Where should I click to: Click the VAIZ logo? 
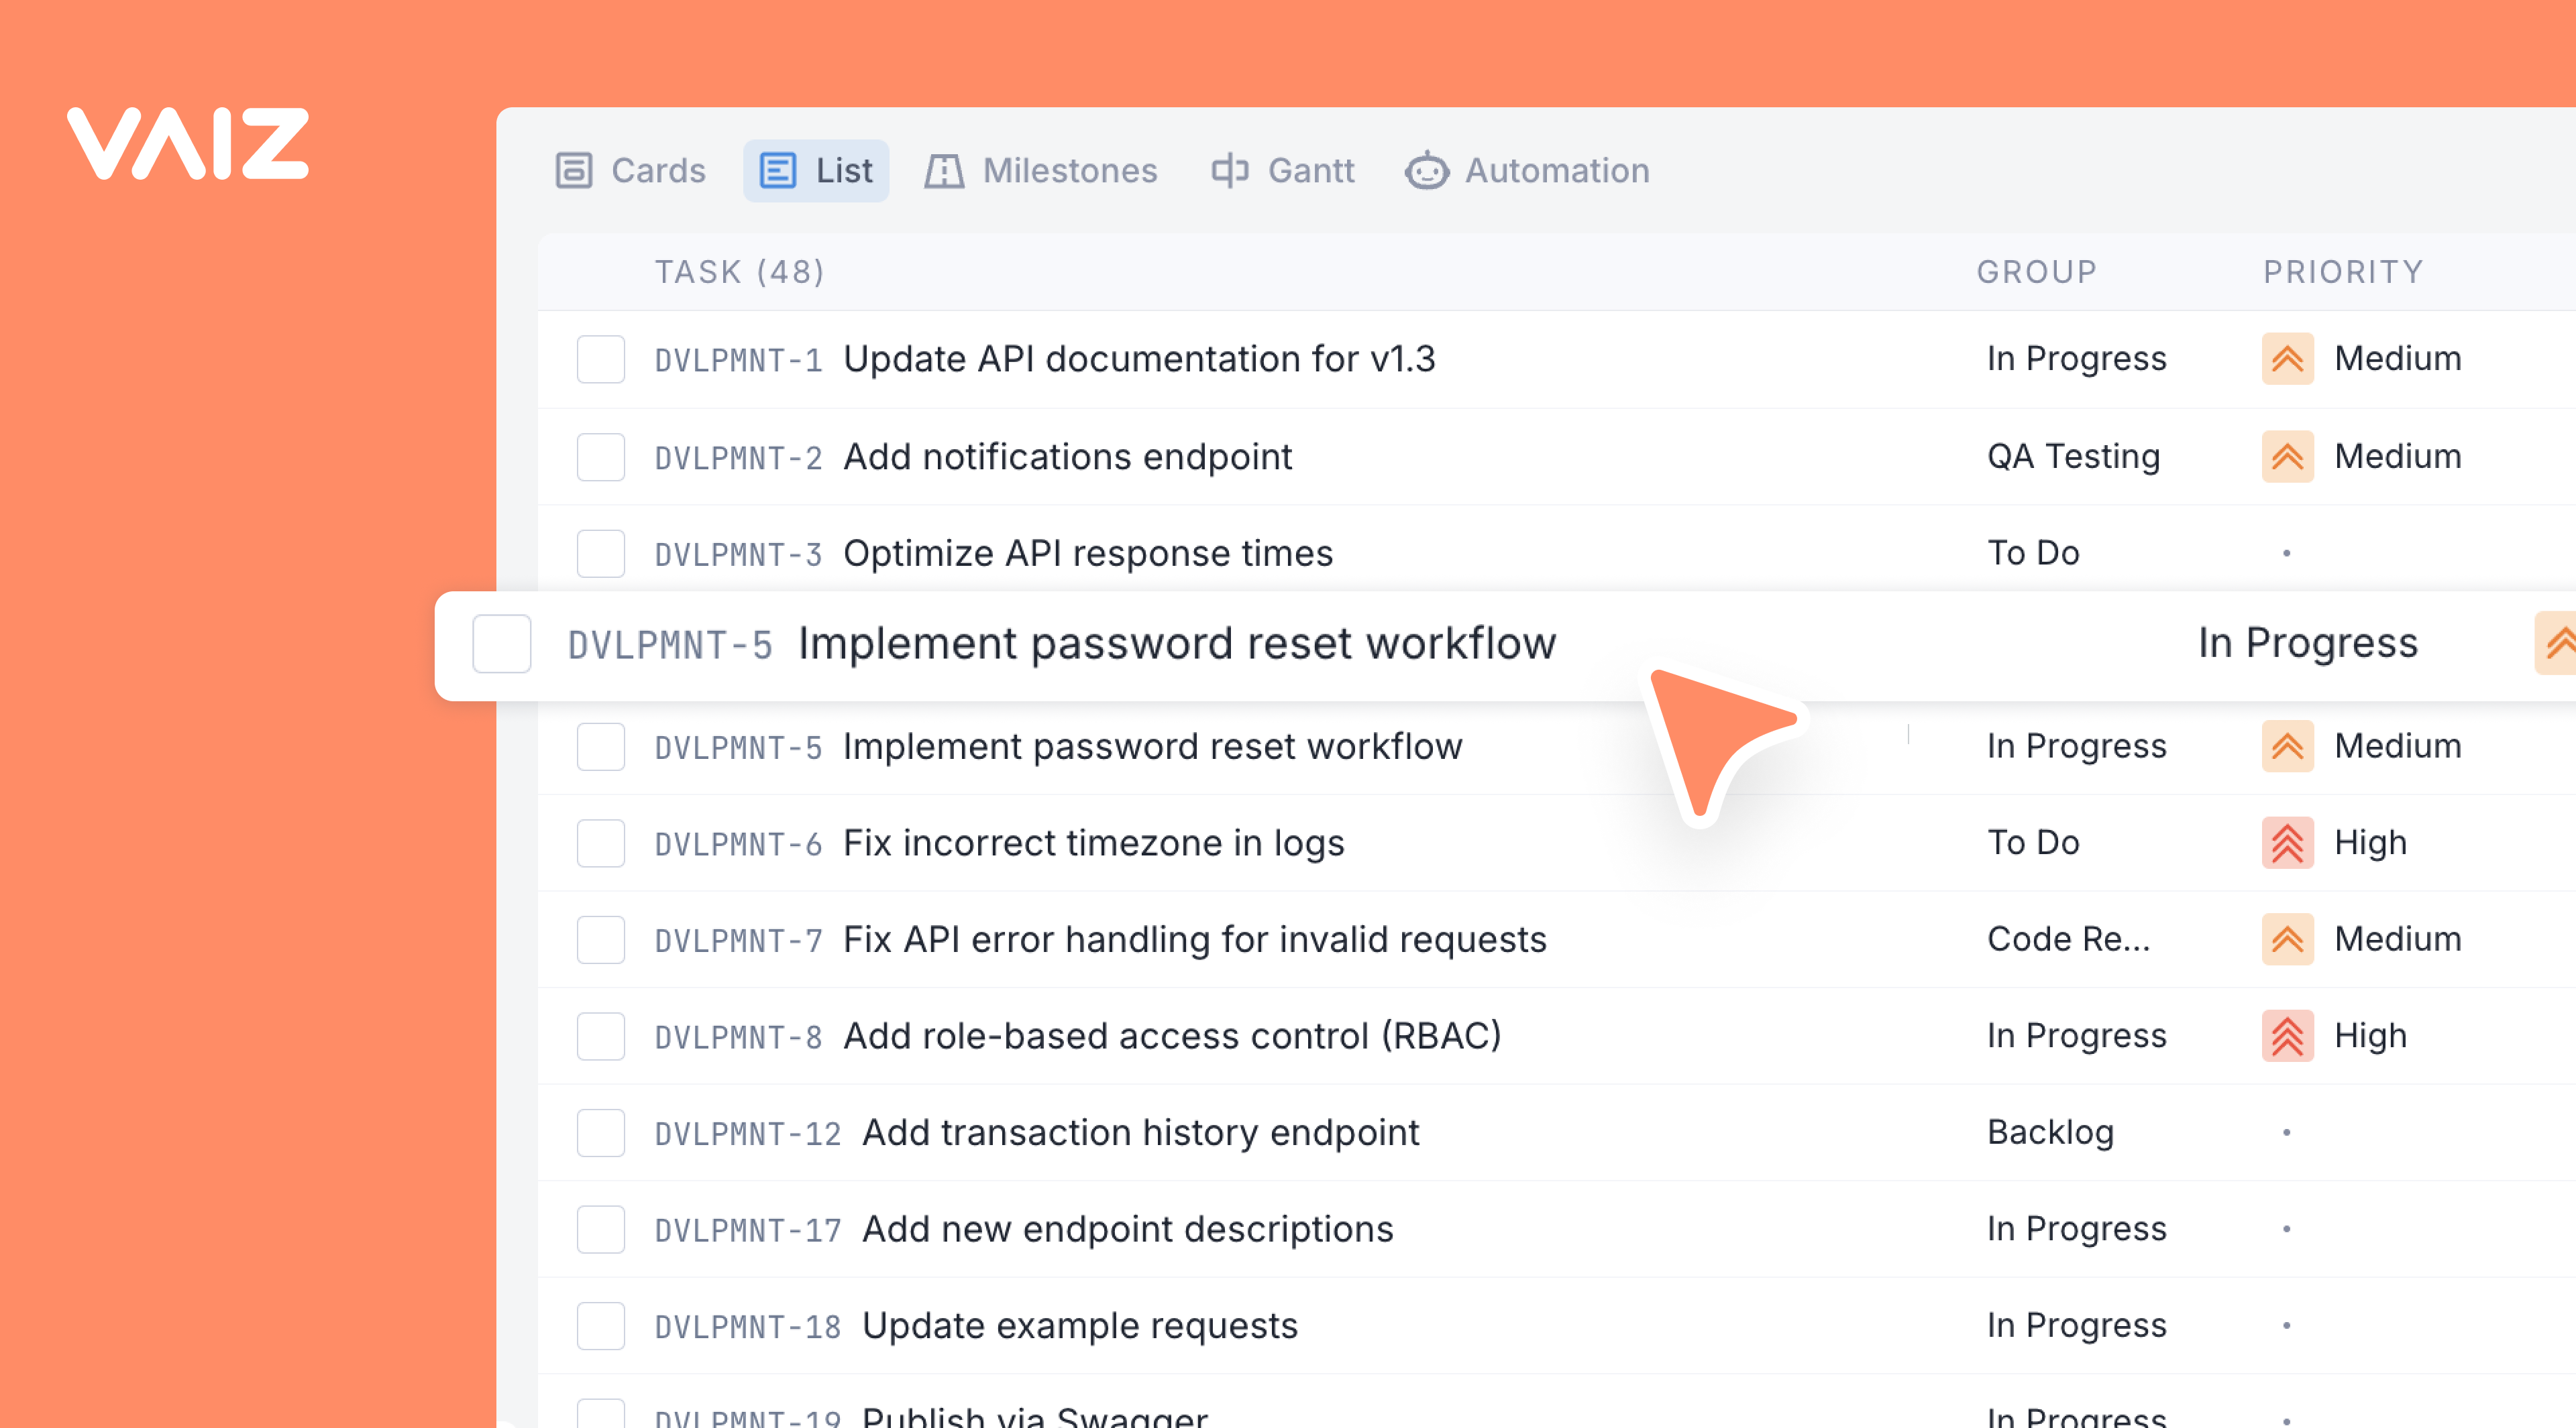coord(188,144)
